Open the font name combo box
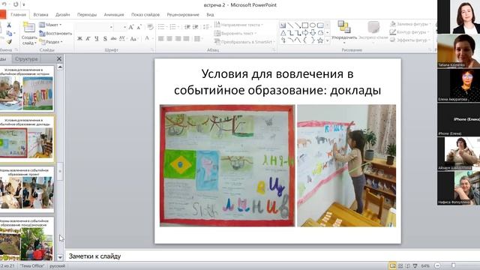 pyautogui.click(x=94, y=27)
